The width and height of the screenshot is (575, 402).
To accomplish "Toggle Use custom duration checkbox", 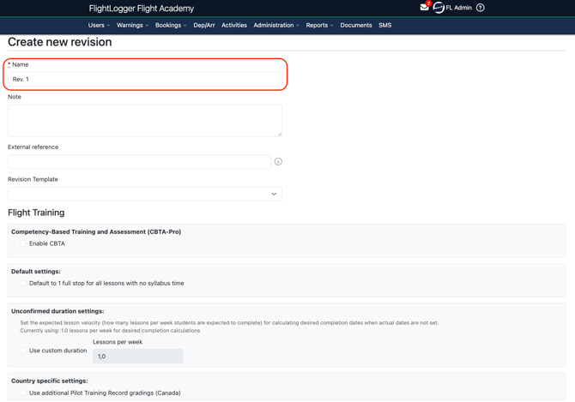I will pyautogui.click(x=23, y=351).
